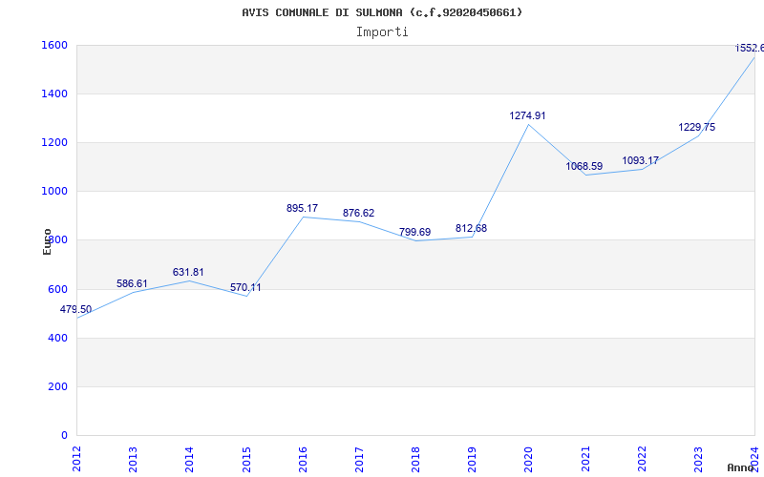Click the data label 895.17
The image size is (764, 477).
pyautogui.click(x=302, y=208)
